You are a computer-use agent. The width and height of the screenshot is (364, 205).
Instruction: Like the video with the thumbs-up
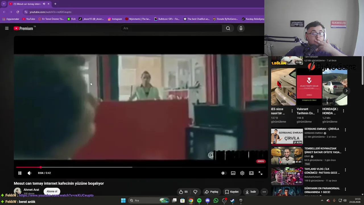click(x=183, y=192)
